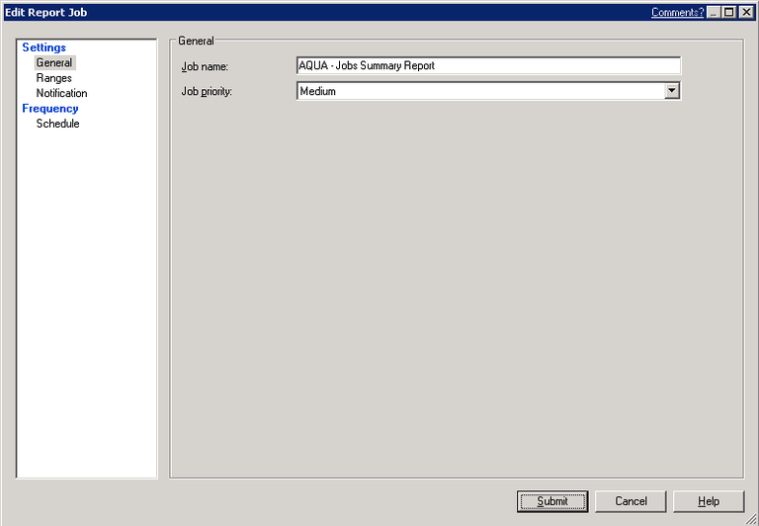Click the window resize grip corner
The width and height of the screenshot is (759, 526).
[751, 519]
